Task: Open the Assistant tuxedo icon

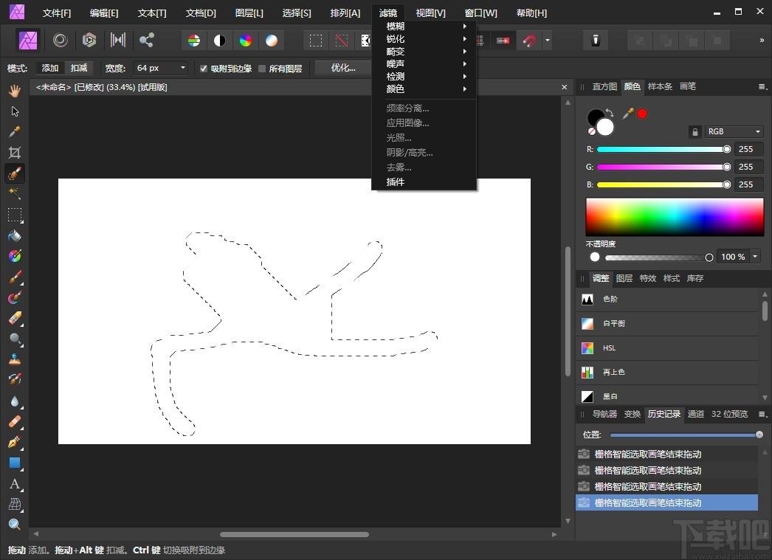Action: (596, 41)
